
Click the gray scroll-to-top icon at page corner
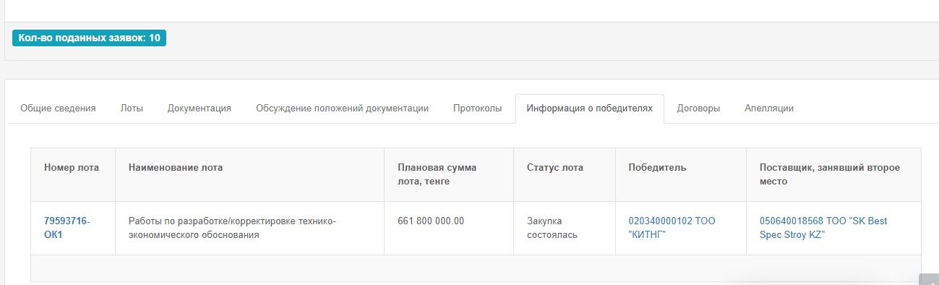coord(929,279)
